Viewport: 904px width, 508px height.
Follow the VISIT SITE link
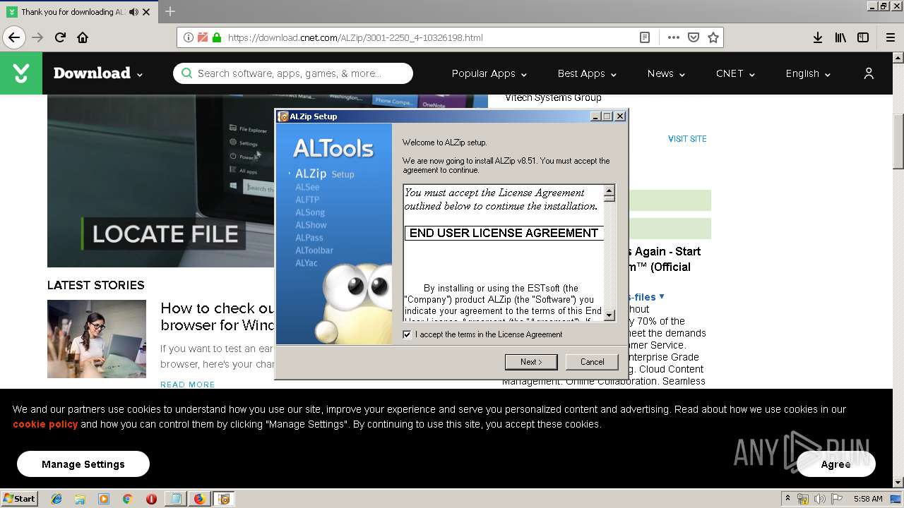click(x=687, y=139)
